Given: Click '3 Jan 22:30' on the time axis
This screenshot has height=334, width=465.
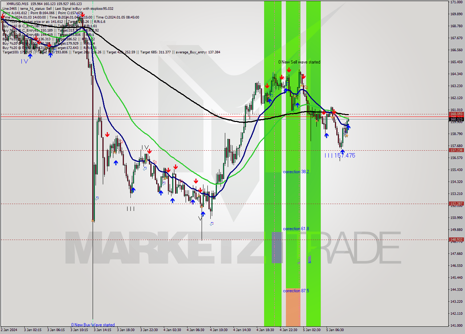Looking at the screenshot, I should [149, 330].
